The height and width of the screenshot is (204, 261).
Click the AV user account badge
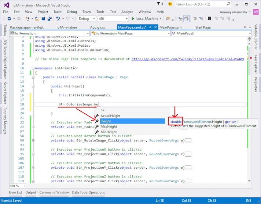tap(256, 12)
